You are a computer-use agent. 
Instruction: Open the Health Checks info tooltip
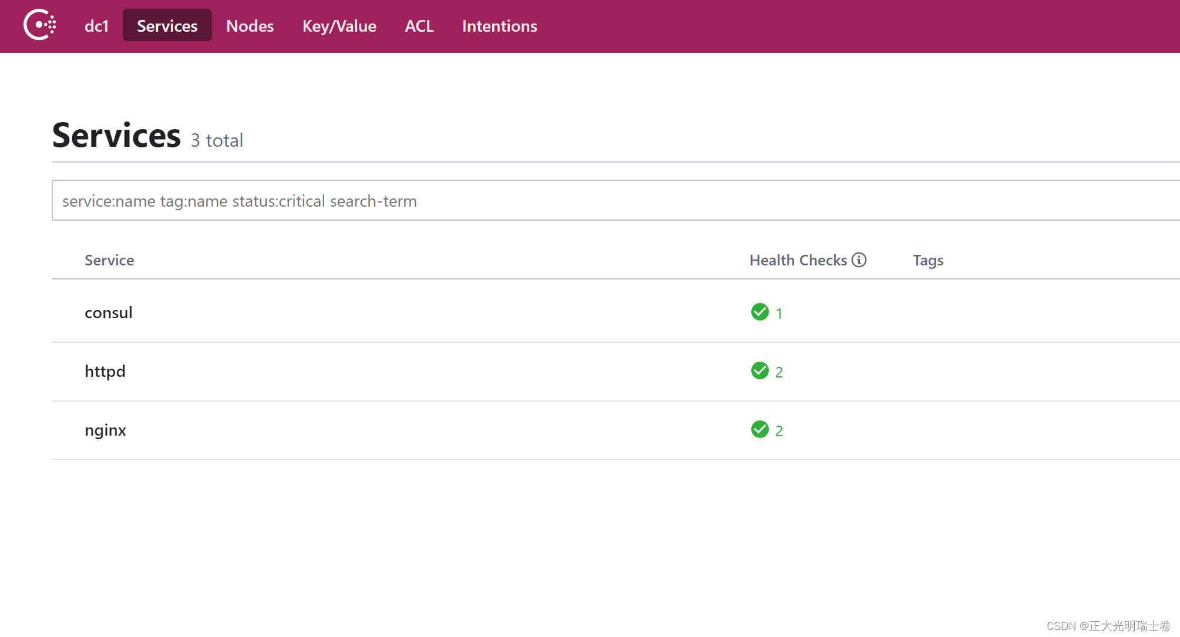859,259
